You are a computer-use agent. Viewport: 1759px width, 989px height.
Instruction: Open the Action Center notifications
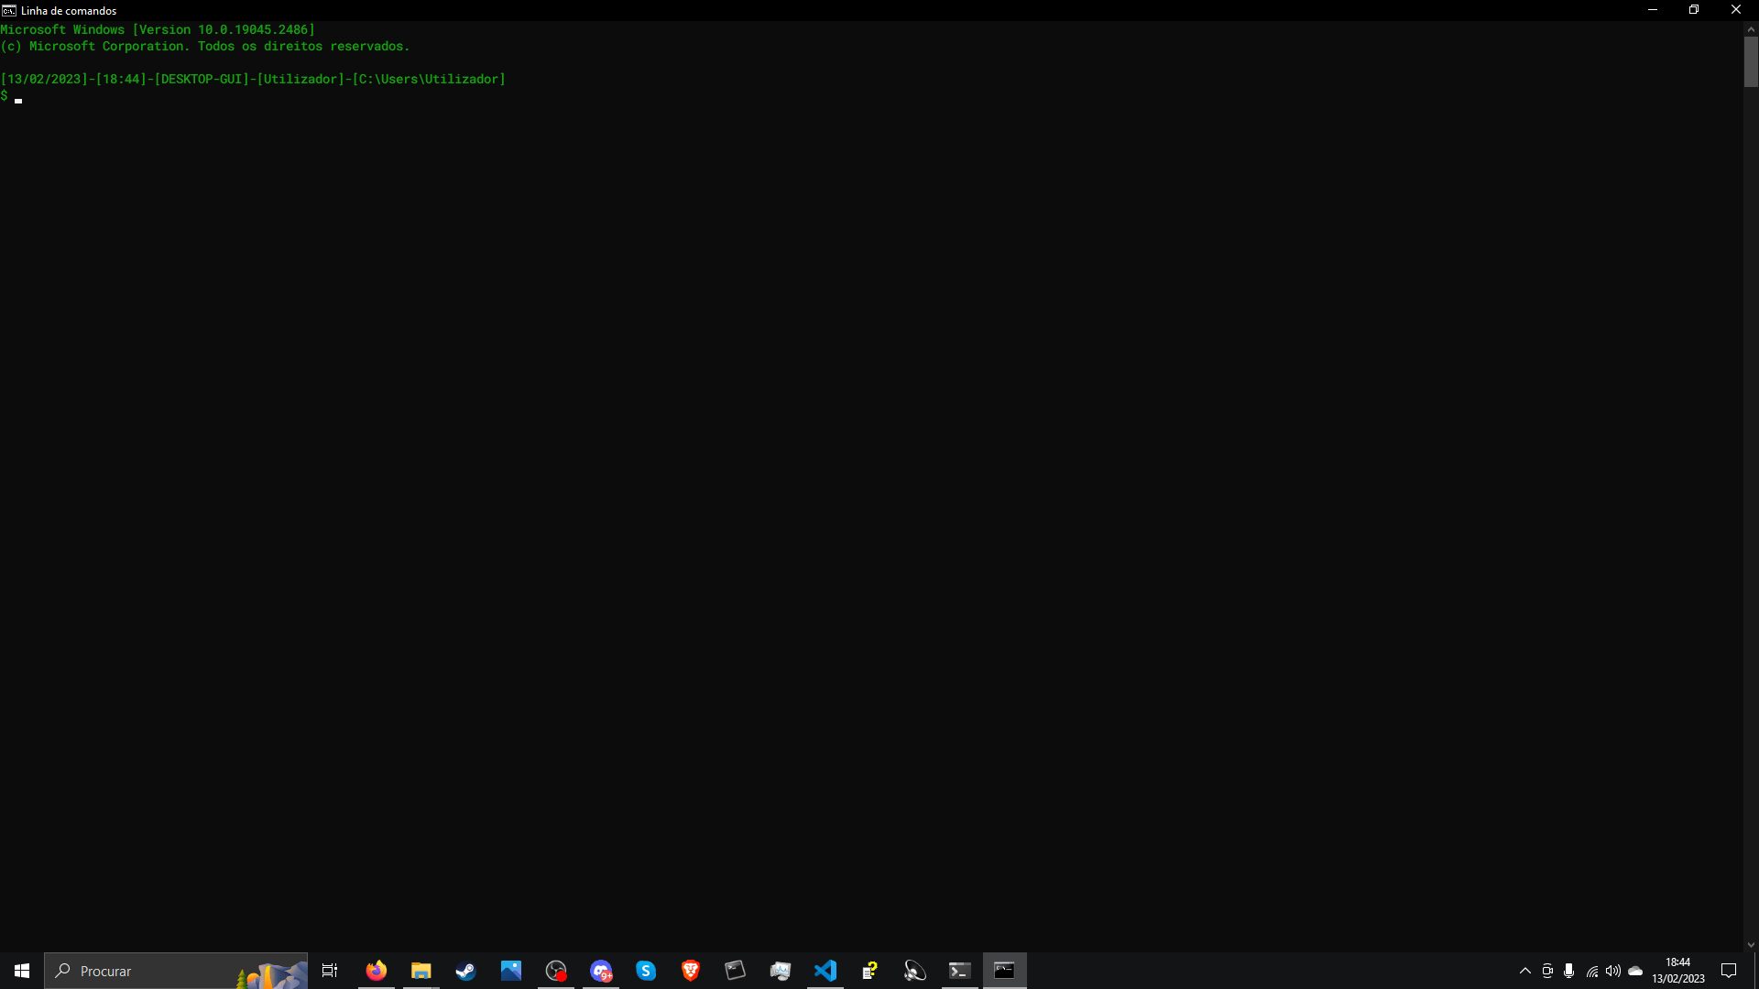[1730, 971]
